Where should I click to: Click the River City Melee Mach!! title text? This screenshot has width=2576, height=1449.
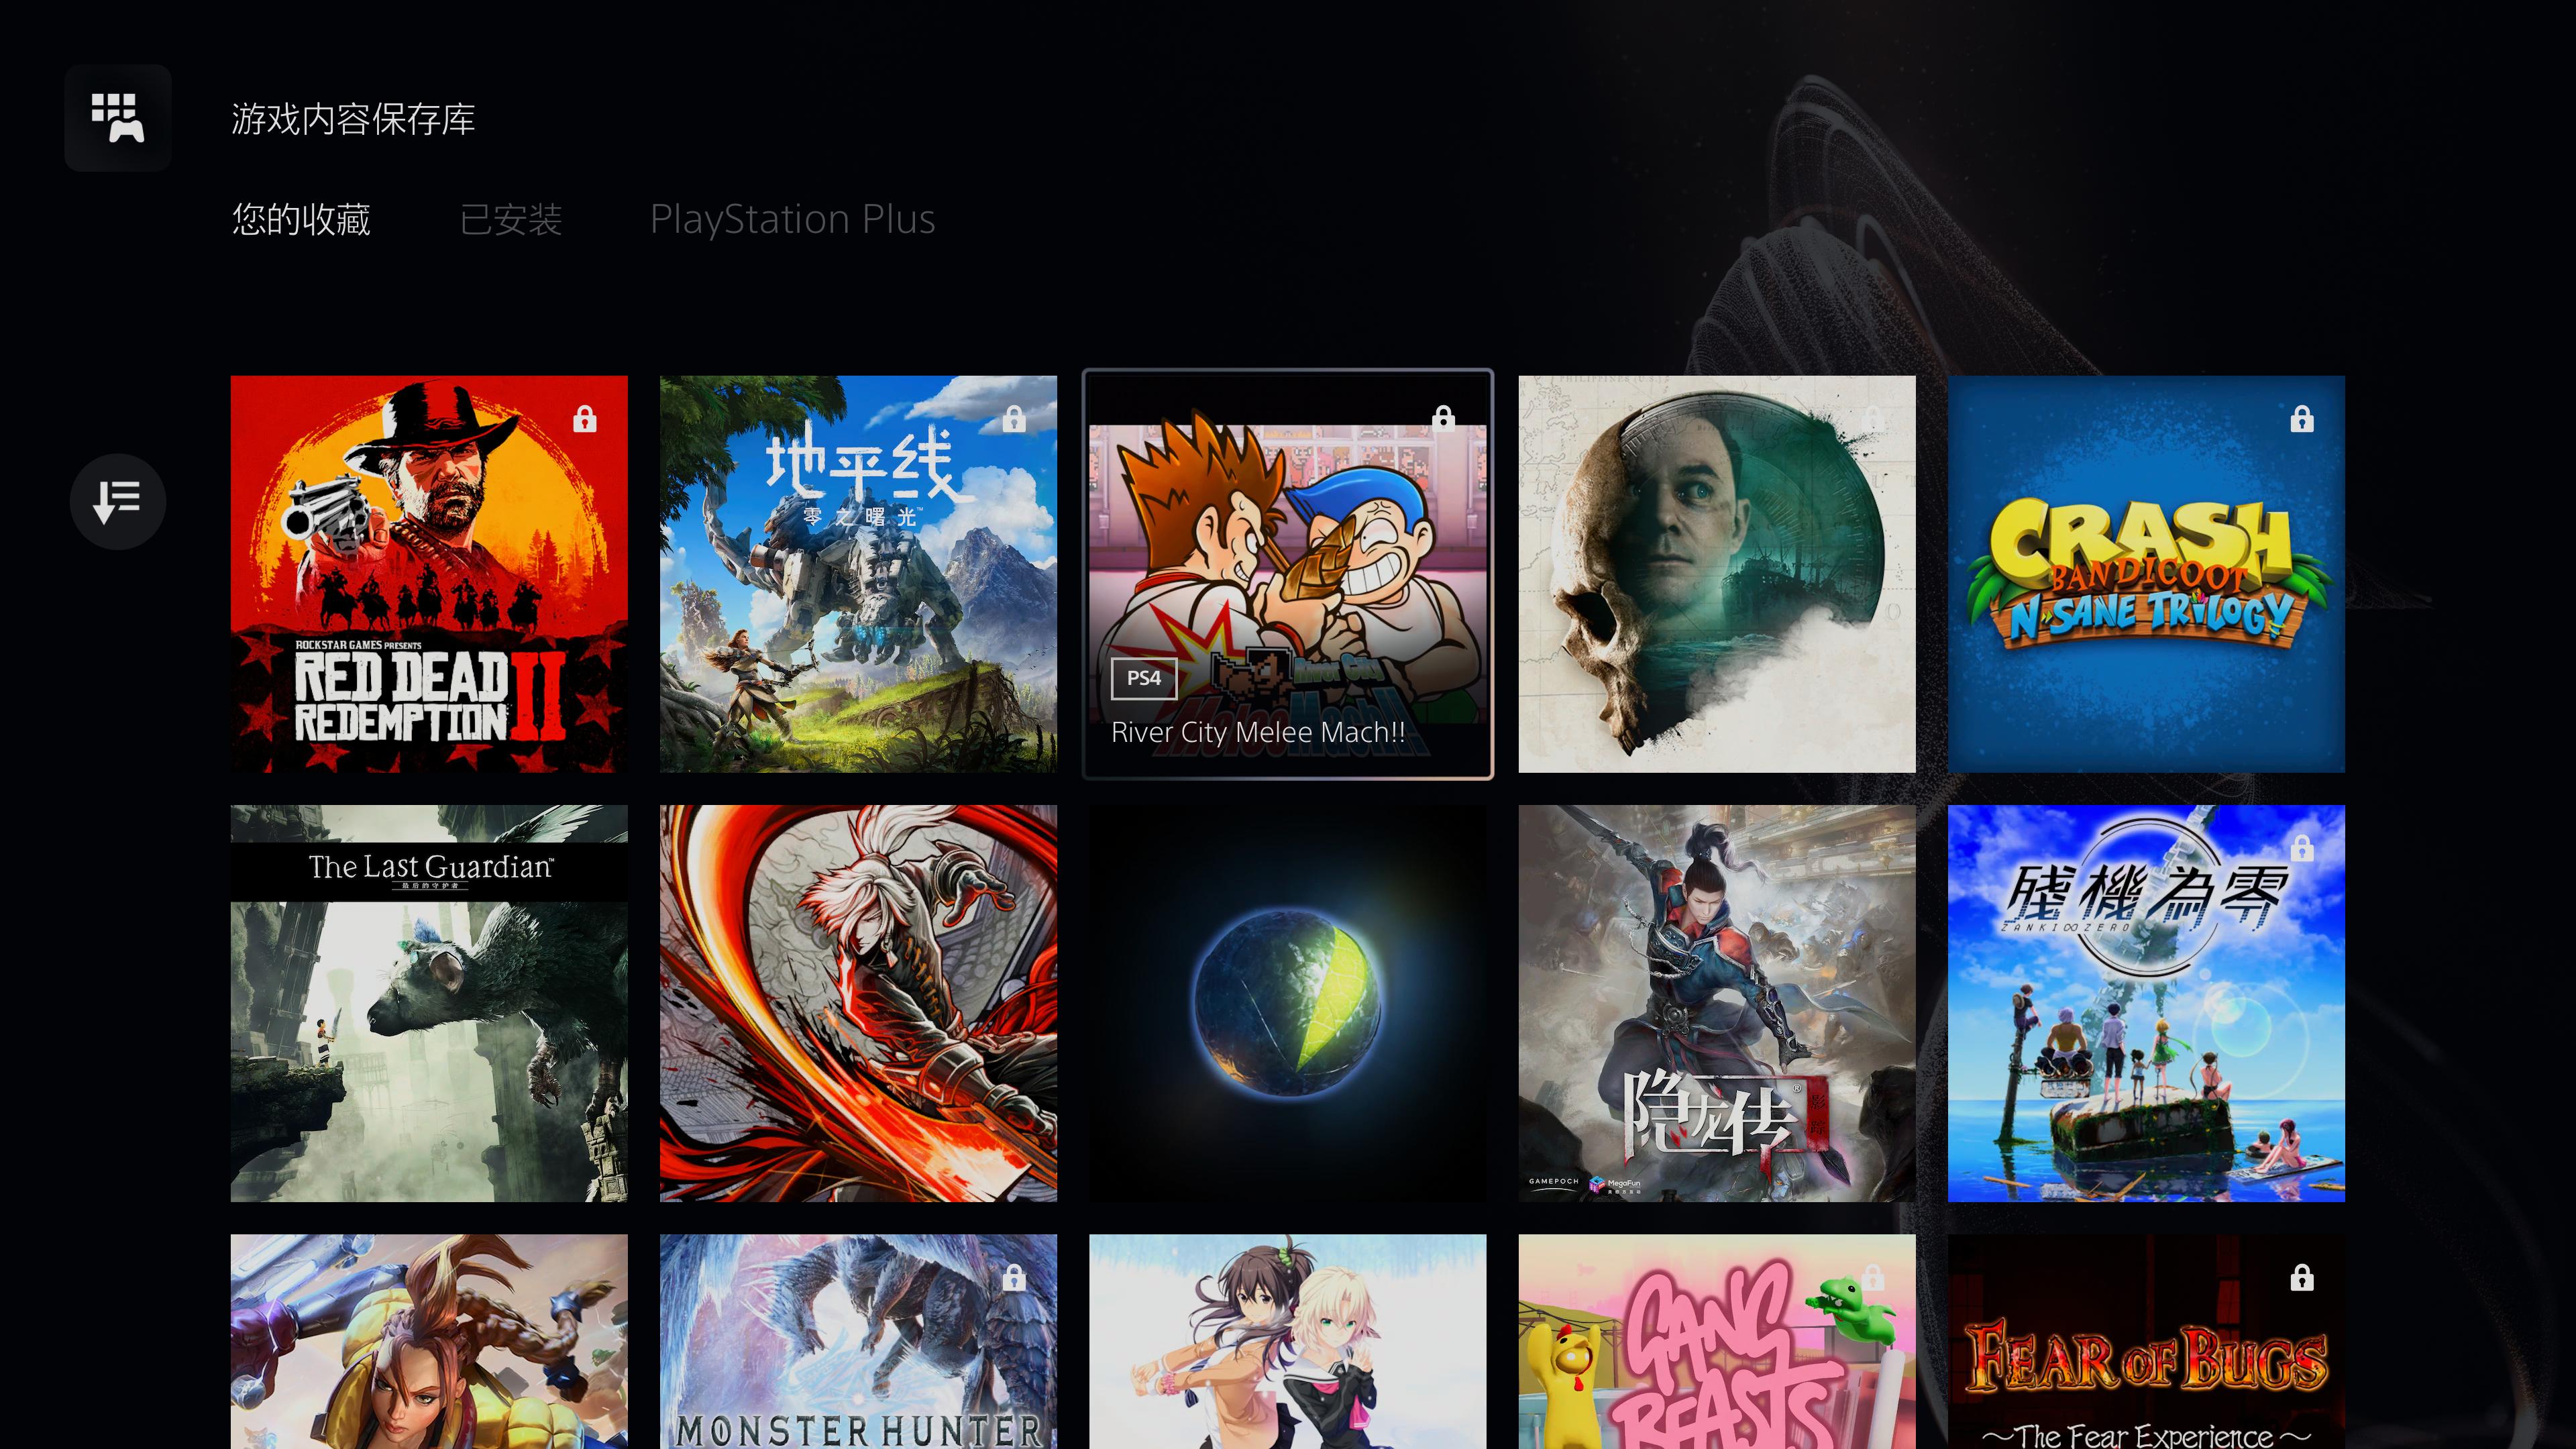pyautogui.click(x=1258, y=732)
